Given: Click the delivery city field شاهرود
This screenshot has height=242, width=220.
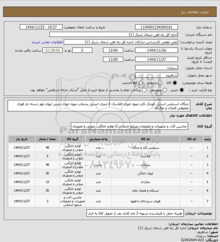Looking at the screenshot, I should [157, 75].
